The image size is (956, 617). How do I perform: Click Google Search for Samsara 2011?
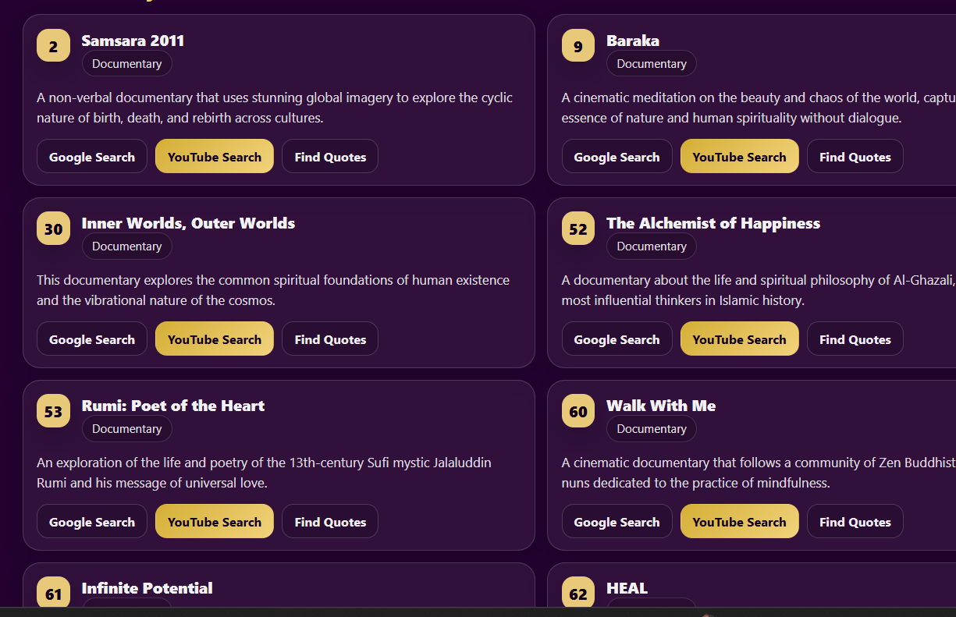92,157
